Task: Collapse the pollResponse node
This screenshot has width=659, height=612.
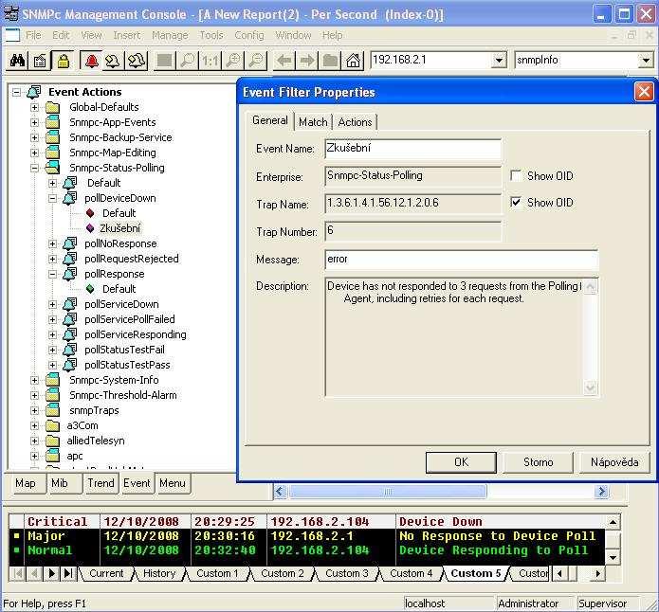Action: tap(52, 275)
